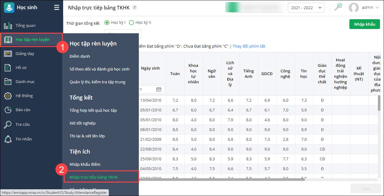Click the Ngữ văn column header

(212, 74)
